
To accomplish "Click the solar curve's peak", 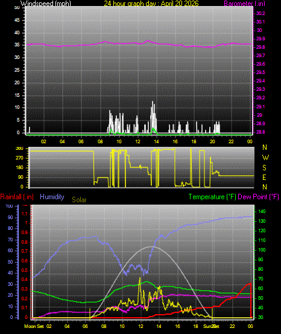I will [x=140, y=278].
